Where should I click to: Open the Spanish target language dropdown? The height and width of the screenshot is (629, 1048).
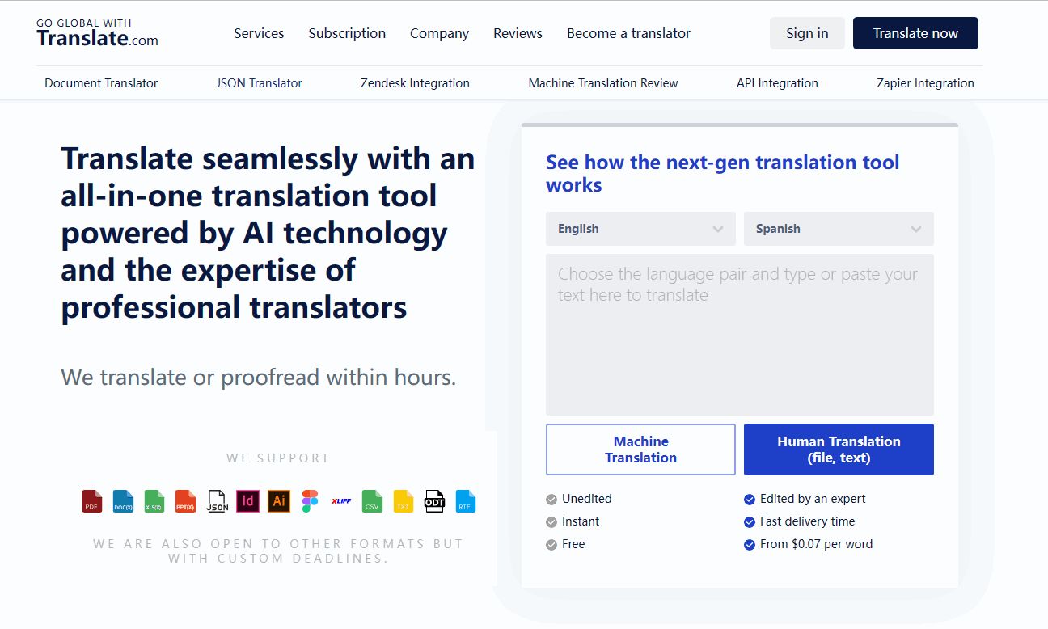point(839,229)
